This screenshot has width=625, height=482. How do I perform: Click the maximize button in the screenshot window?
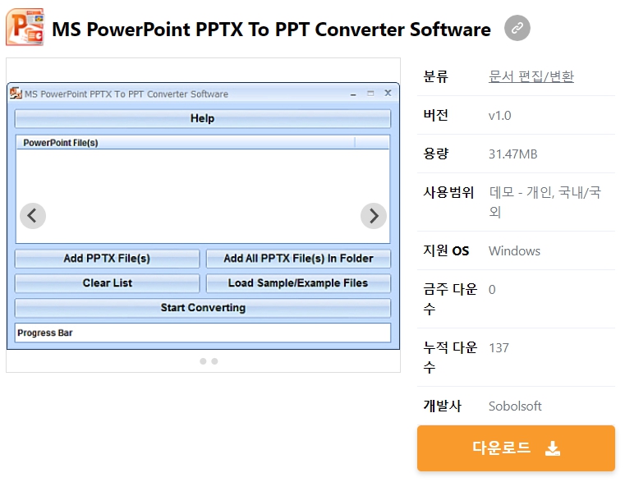tap(370, 94)
